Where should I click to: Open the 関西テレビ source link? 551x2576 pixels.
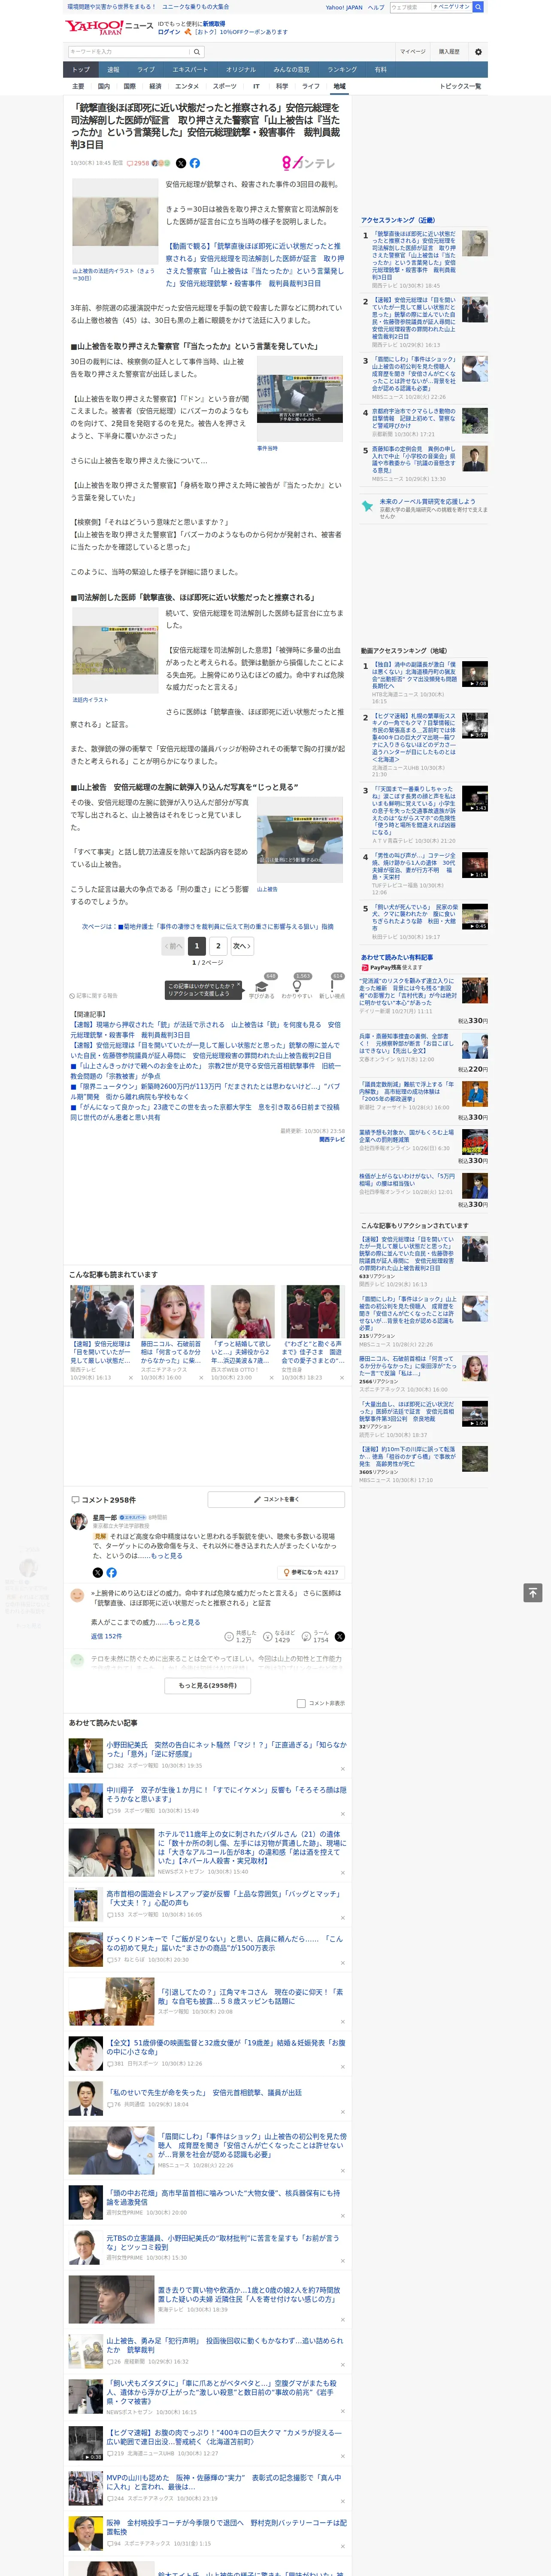point(332,1139)
